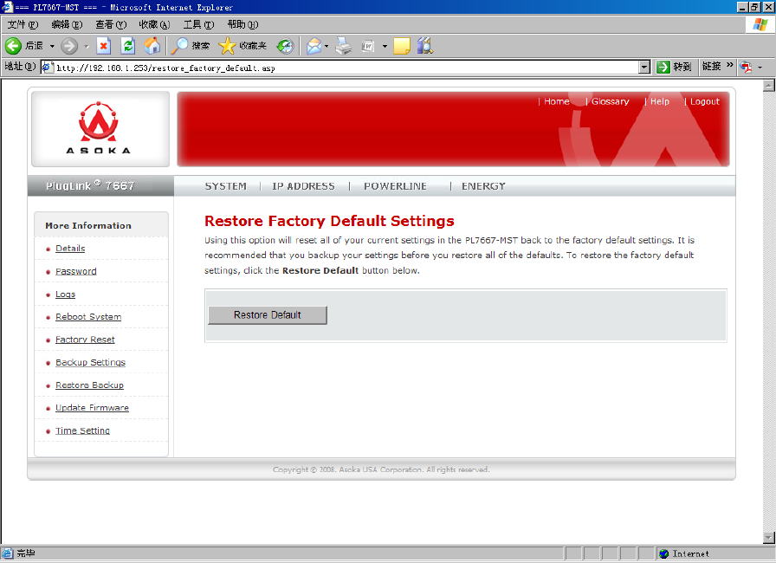Click the yellow note Discuss icon
Screen dimensions: 776x563
pos(402,46)
